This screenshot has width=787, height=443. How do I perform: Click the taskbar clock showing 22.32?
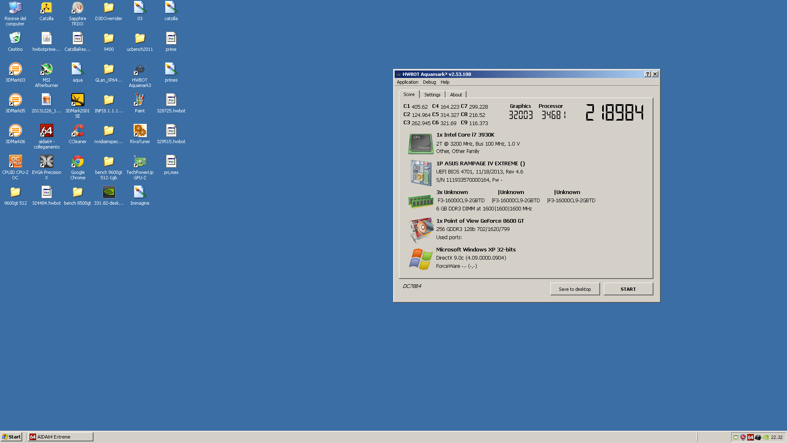click(x=777, y=437)
